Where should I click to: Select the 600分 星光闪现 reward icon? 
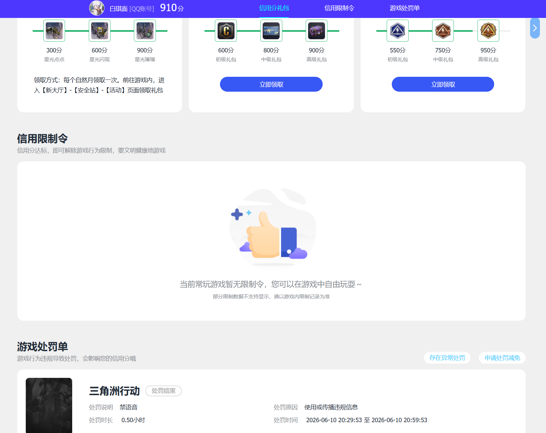pyautogui.click(x=100, y=31)
